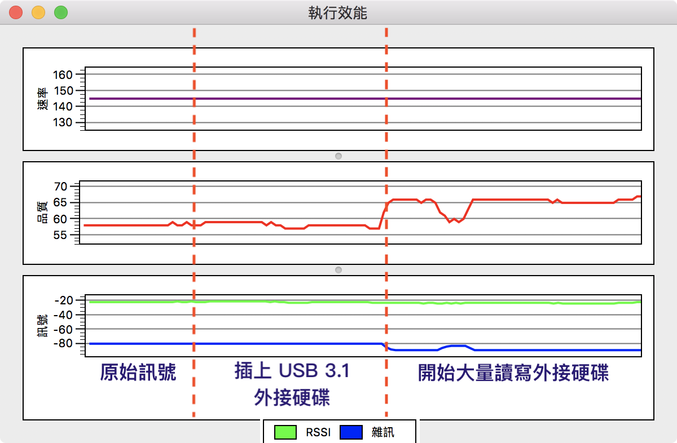Click the blue 雜訊 legend color swatch
677x443 pixels.
click(351, 432)
